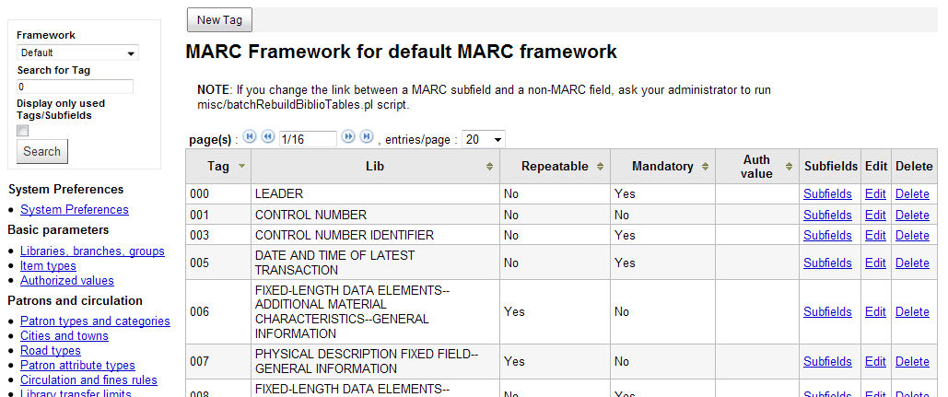Edit the CONTROL NUMBER tag 001

click(875, 215)
